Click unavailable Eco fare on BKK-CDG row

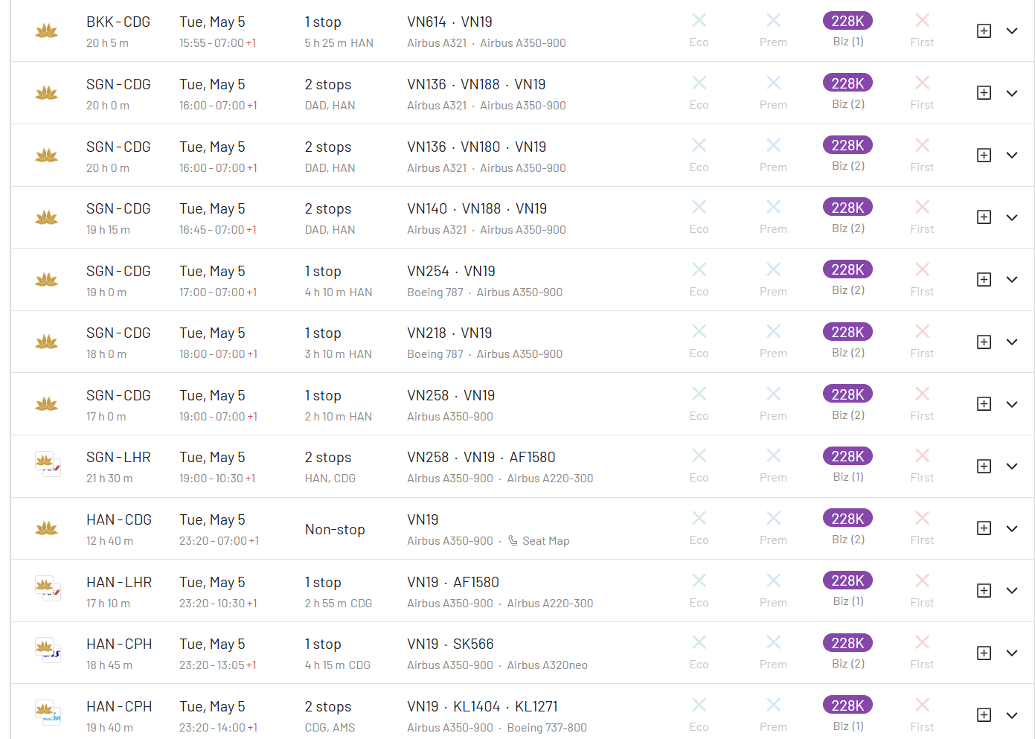coord(699,30)
